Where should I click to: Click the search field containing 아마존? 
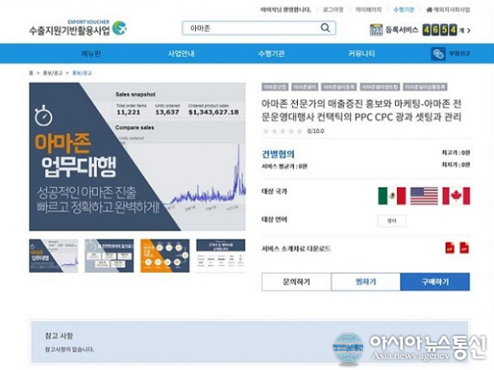pos(259,28)
